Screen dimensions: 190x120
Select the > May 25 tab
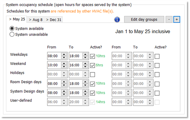point(17,19)
